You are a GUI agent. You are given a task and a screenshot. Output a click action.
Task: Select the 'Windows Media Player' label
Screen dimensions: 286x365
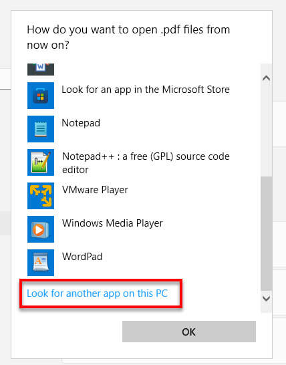click(x=112, y=223)
